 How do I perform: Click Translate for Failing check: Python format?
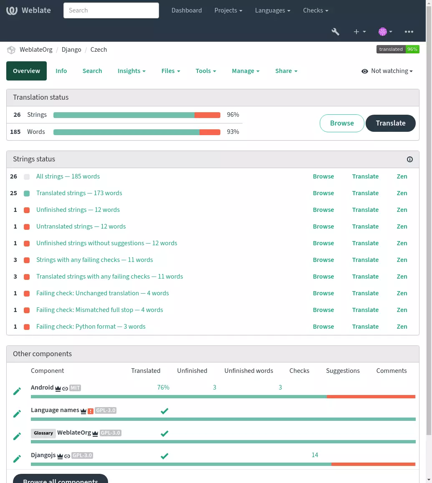tap(365, 327)
